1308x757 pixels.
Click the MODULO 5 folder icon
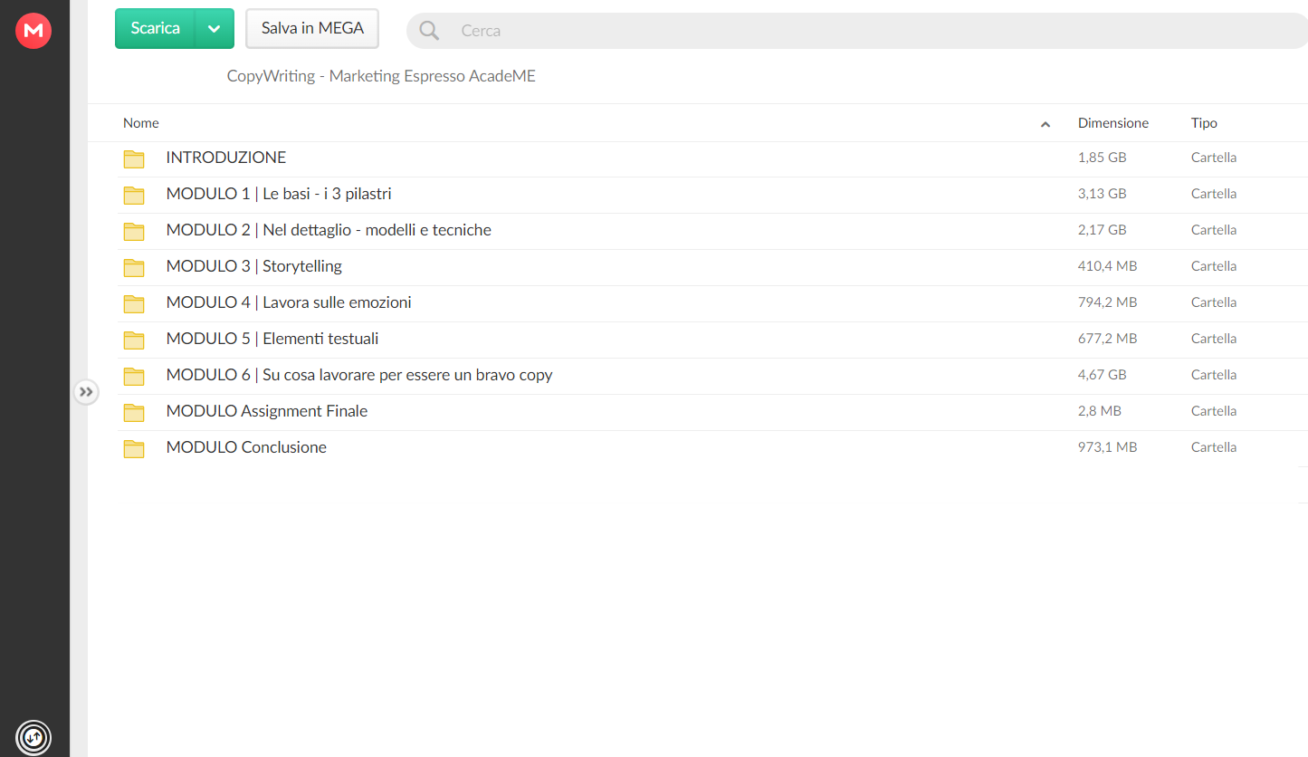tap(134, 340)
